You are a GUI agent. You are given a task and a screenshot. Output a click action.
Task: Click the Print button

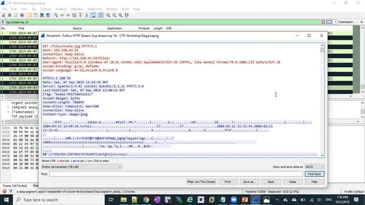click(228, 182)
